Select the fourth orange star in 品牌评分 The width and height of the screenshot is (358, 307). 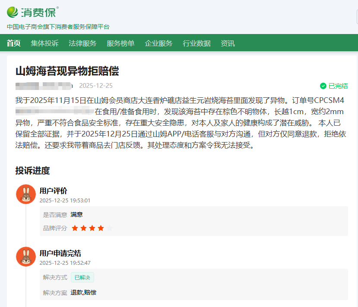coord(101,228)
